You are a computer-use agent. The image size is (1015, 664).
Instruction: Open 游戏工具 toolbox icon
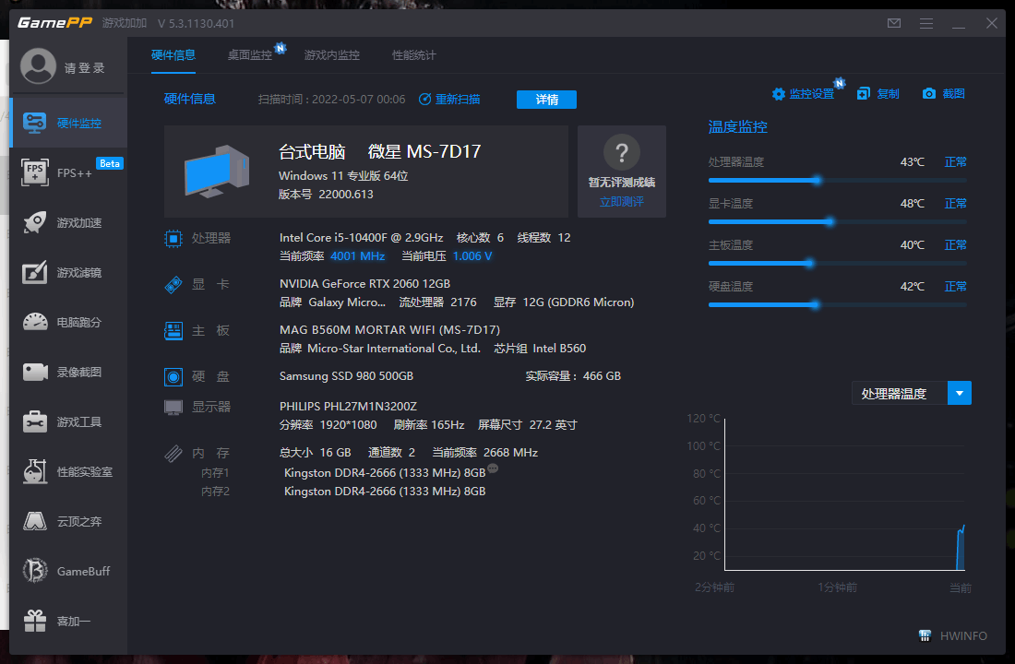click(35, 422)
